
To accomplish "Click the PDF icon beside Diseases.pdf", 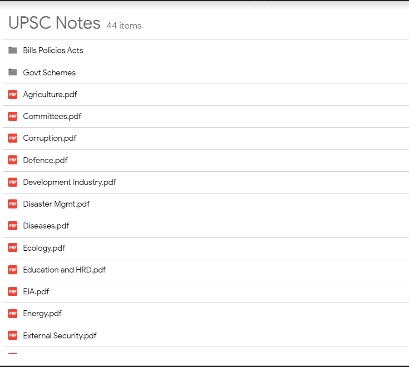I will (x=13, y=226).
